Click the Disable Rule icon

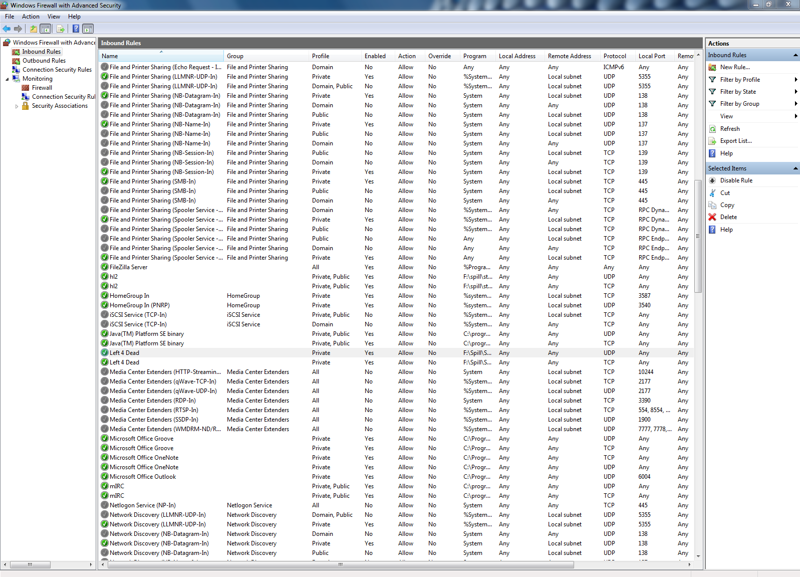click(712, 180)
